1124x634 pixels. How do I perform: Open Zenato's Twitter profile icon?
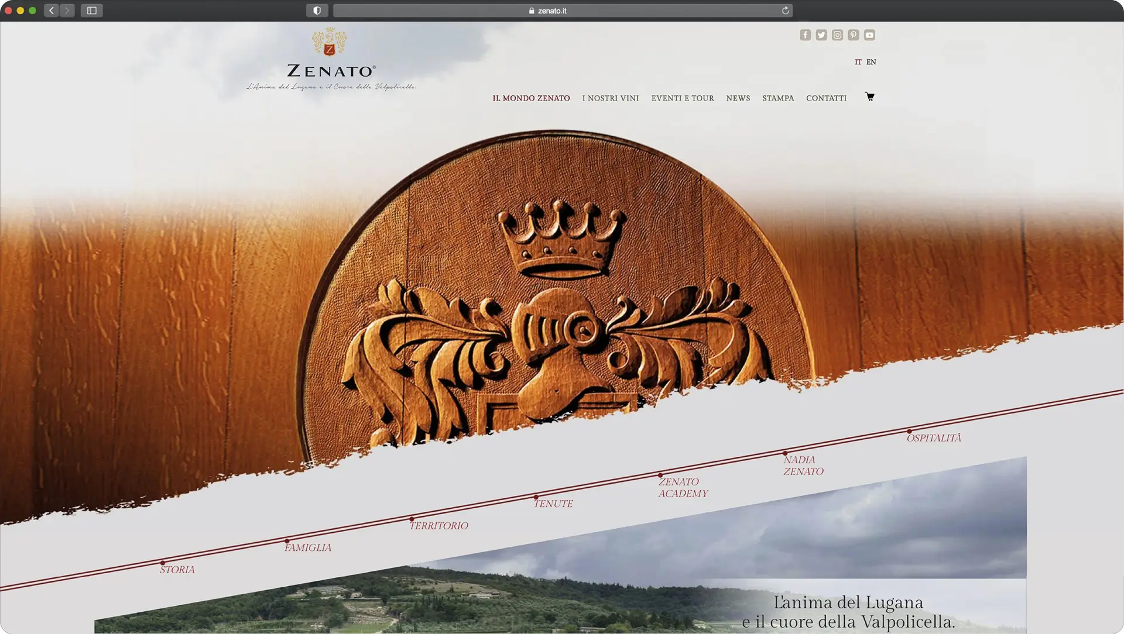[821, 35]
